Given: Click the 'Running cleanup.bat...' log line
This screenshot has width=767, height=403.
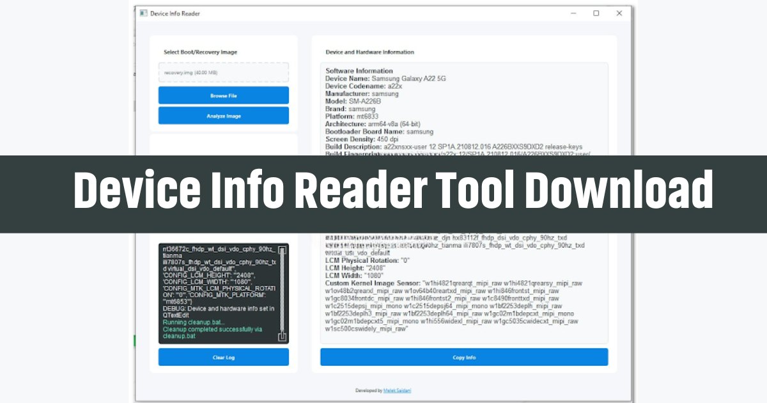Looking at the screenshot, I should (x=194, y=322).
